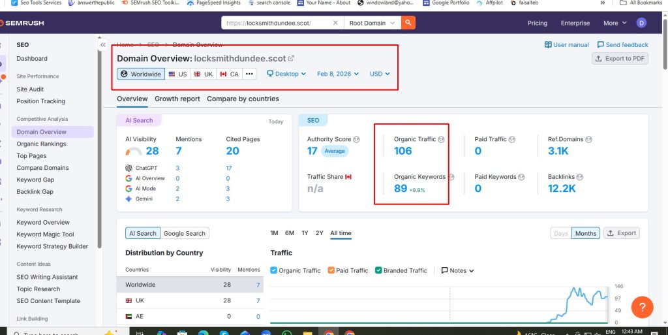The image size is (668, 335).
Task: Click the ChatGPT mentions value 3
Action: click(177, 168)
